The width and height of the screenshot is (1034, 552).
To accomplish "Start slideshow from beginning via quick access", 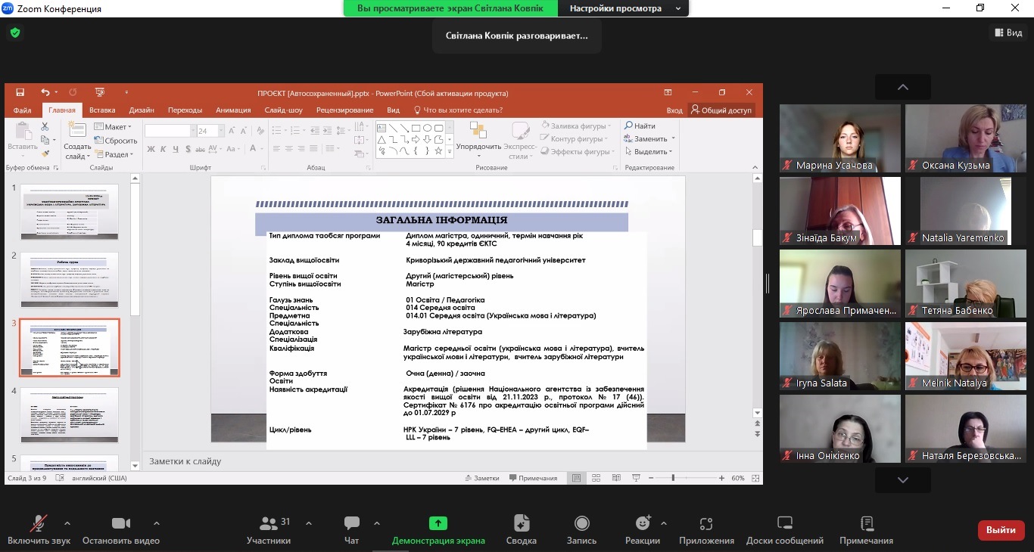I will tap(99, 92).
